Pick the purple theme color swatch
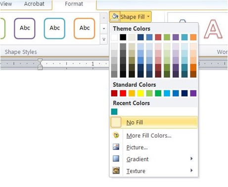The height and width of the screenshot is (187, 228). click(176, 37)
